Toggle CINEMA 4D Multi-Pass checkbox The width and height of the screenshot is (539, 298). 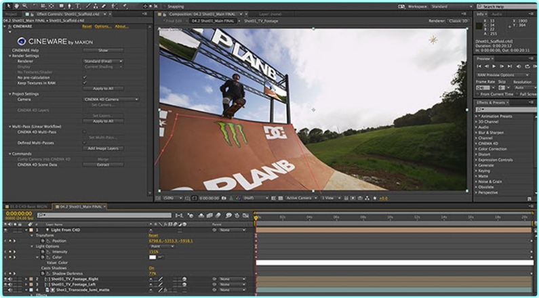(x=85, y=132)
